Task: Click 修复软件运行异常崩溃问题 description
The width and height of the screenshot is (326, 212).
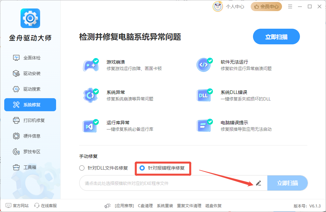Action: pyautogui.click(x=246, y=68)
